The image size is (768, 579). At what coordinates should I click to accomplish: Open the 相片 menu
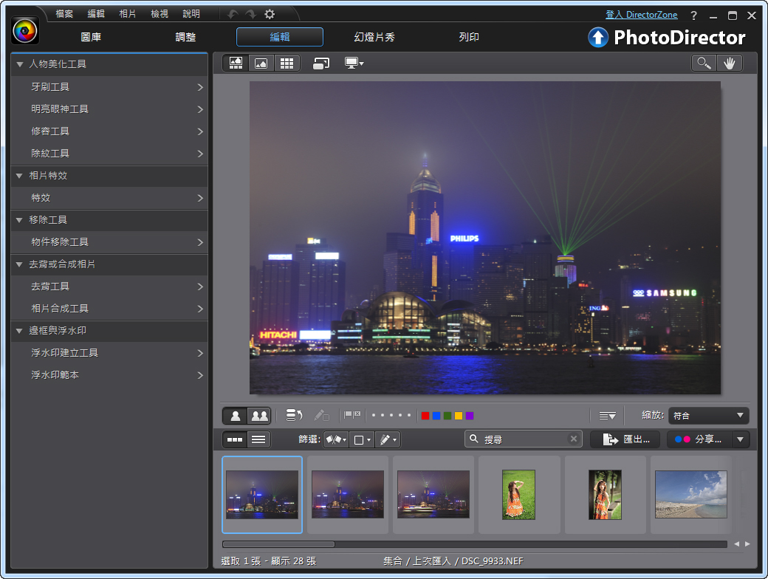coord(127,14)
